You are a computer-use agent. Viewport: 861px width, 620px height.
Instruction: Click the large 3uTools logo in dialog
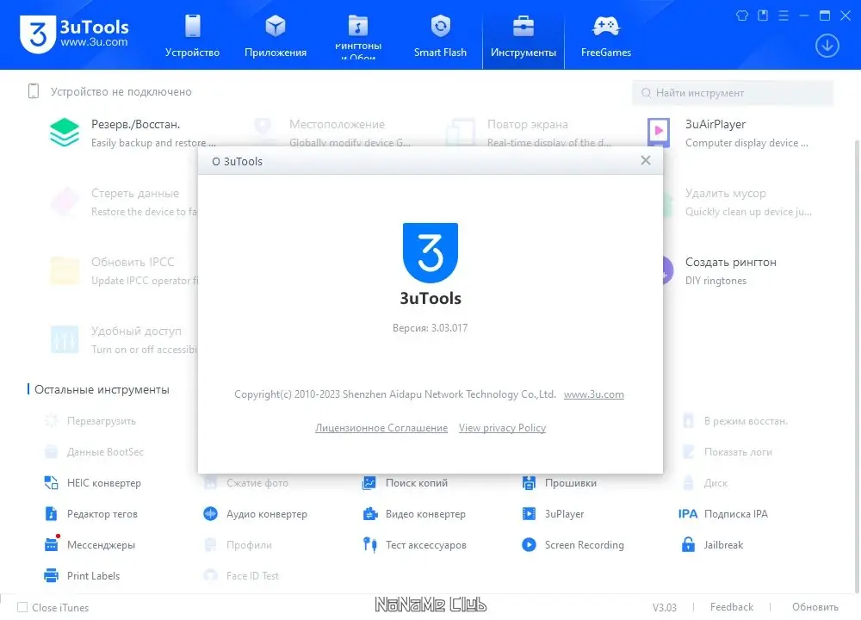430,252
